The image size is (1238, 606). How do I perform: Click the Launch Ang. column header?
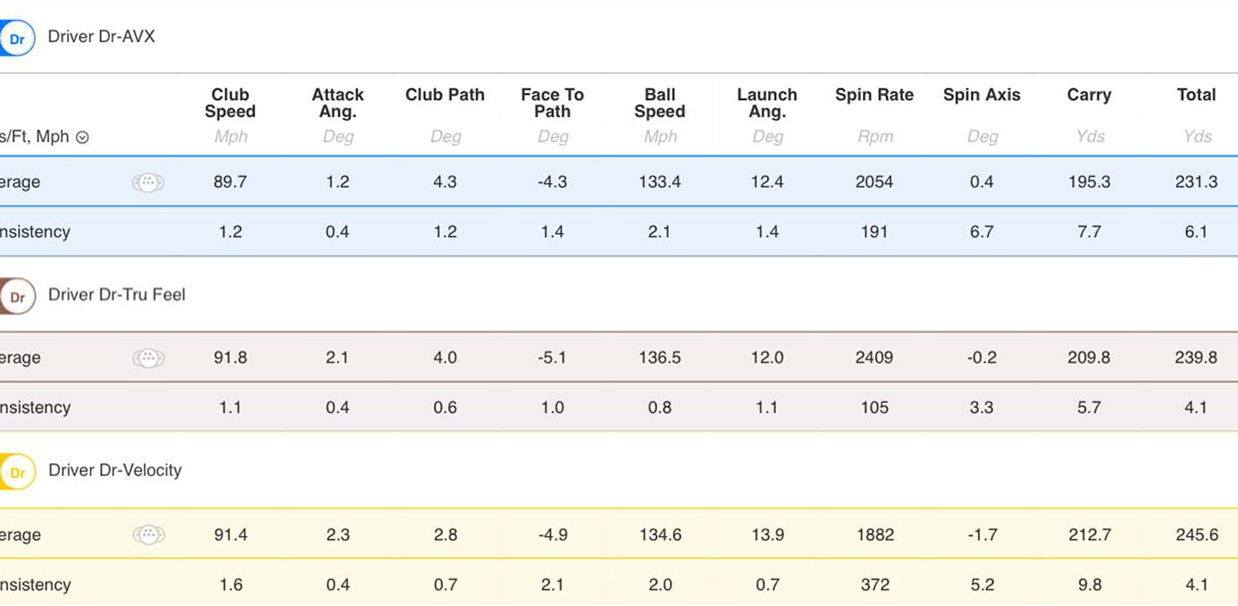[x=767, y=103]
